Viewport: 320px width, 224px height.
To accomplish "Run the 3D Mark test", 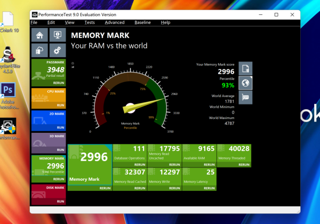I will (x=60, y=150).
